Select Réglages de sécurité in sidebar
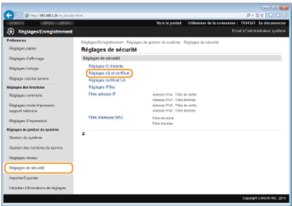The width and height of the screenshot is (292, 206). 39,168
